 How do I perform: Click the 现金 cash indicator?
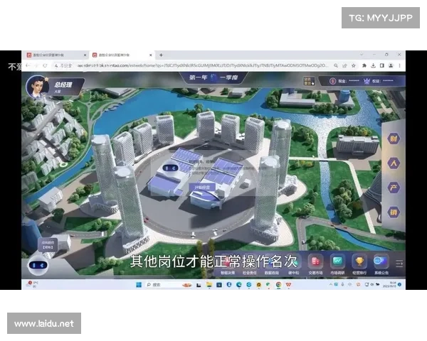(x=344, y=81)
